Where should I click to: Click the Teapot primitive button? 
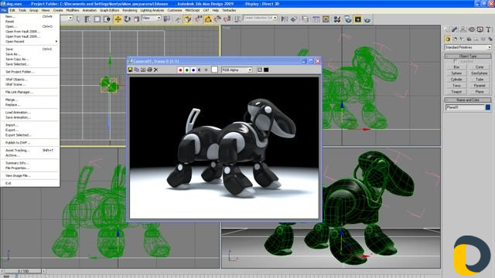coord(456,92)
